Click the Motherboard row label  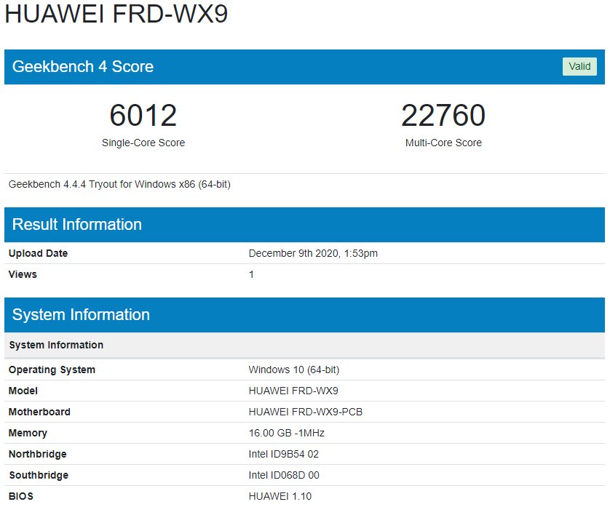click(39, 412)
